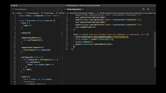Click 'componentWillUnmount(){' in the left editor
Viewport: 166px width, 93px height.
pos(32,48)
